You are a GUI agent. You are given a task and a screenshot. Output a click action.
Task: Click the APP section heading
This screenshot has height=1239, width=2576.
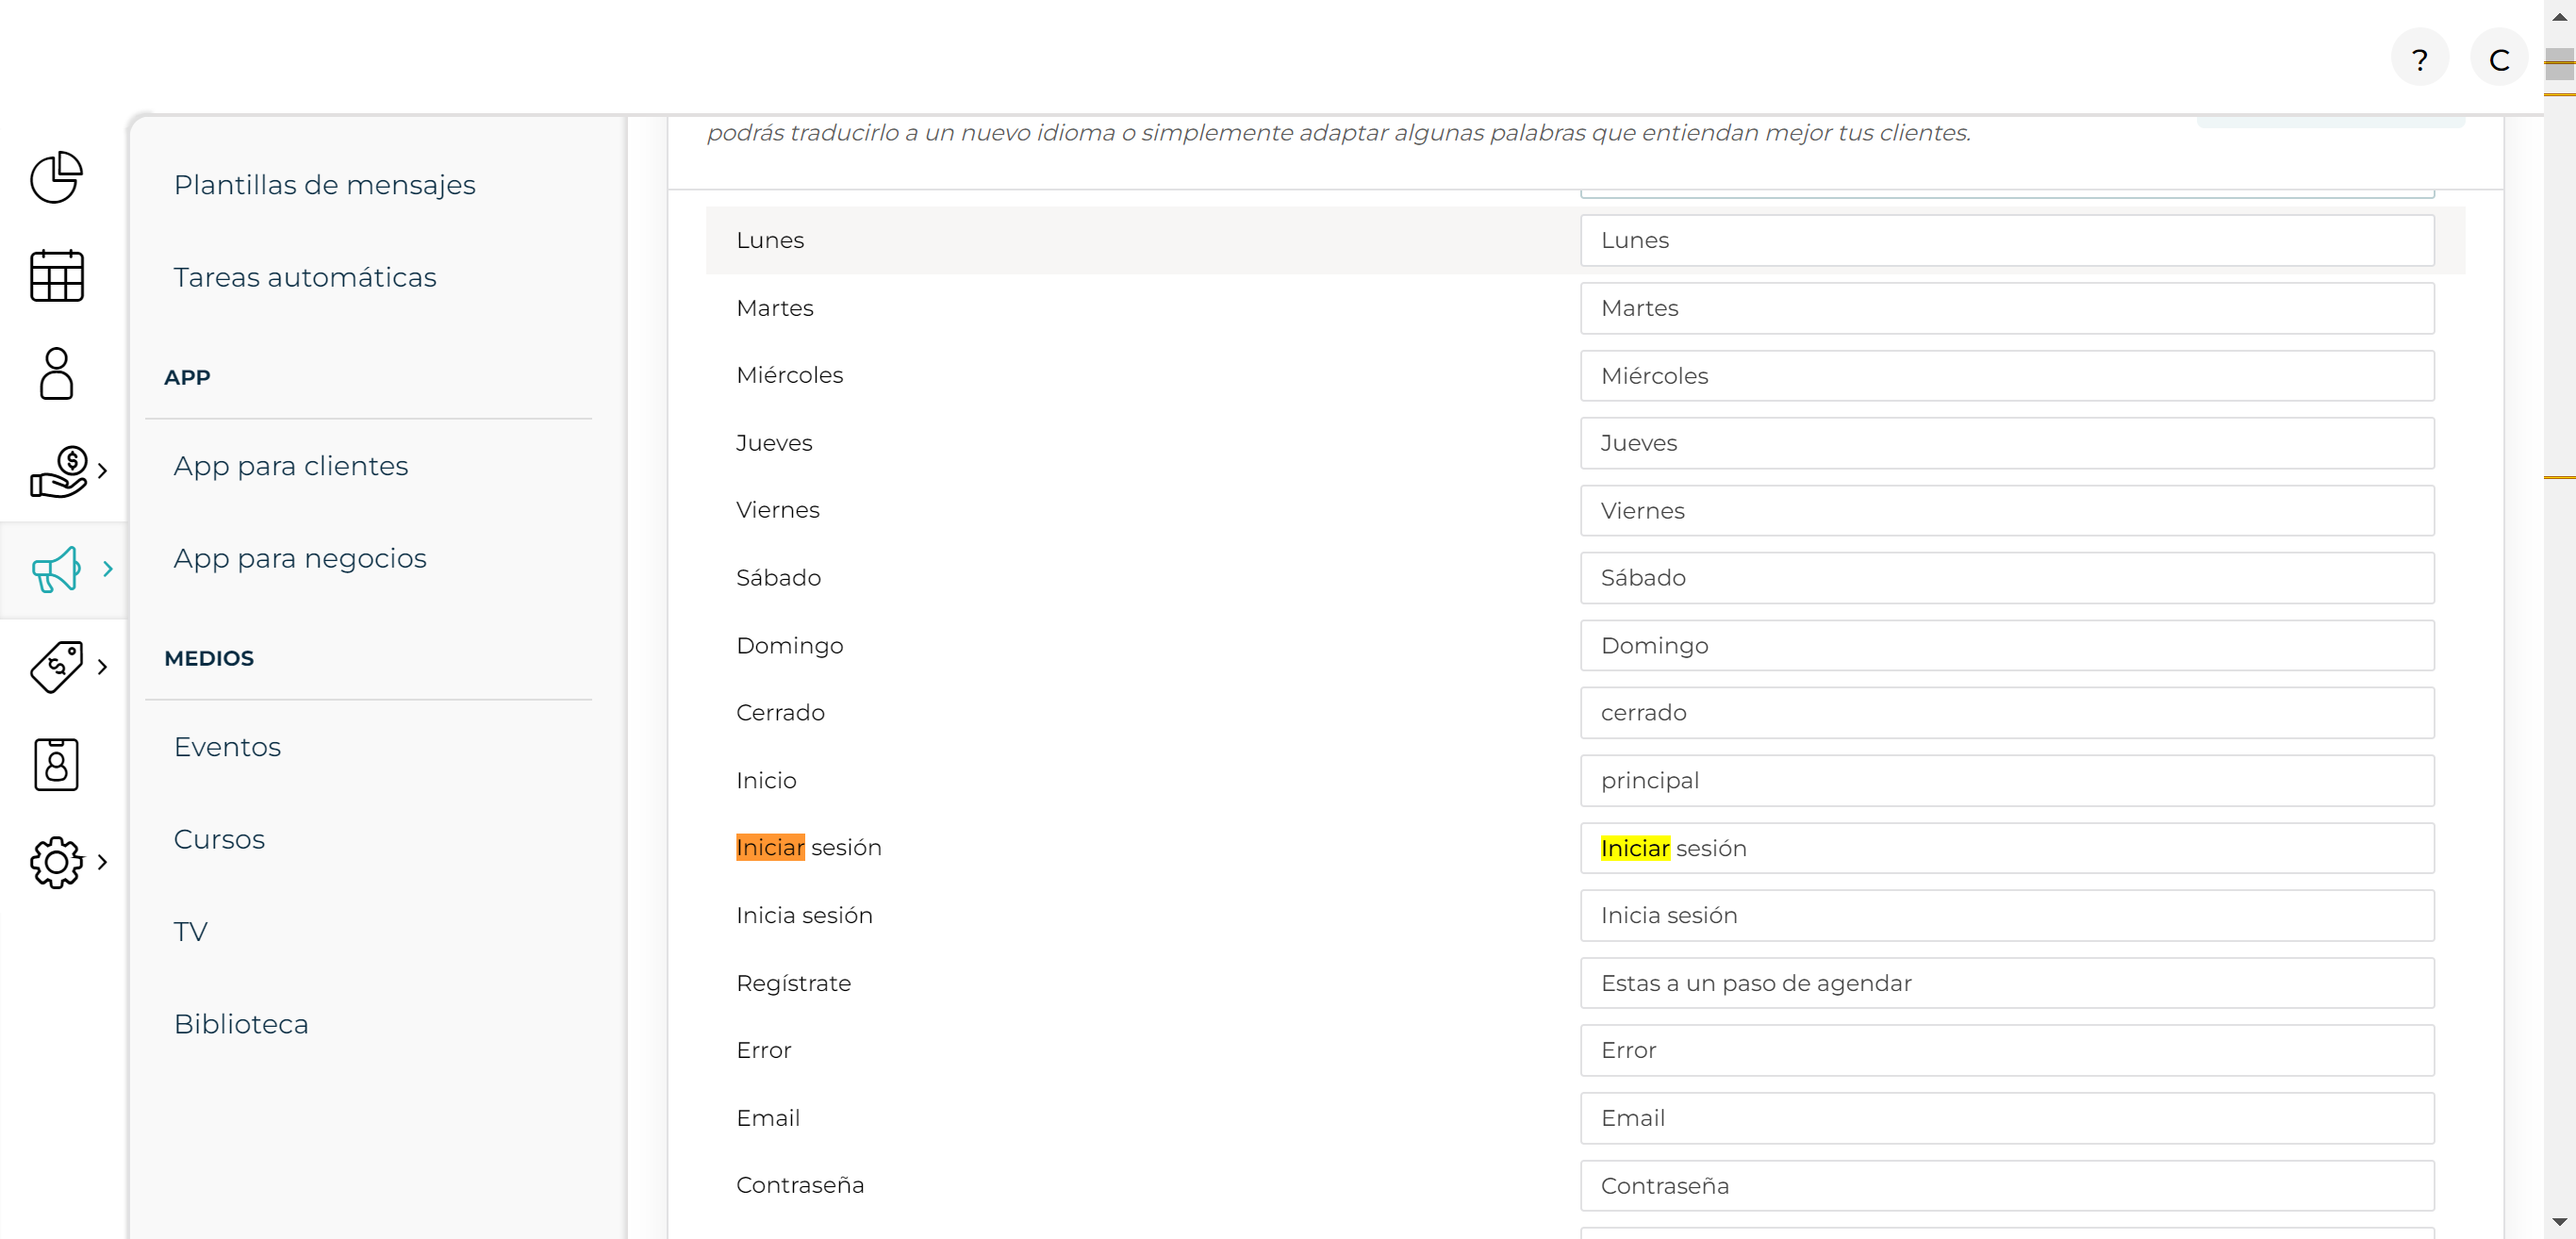187,377
